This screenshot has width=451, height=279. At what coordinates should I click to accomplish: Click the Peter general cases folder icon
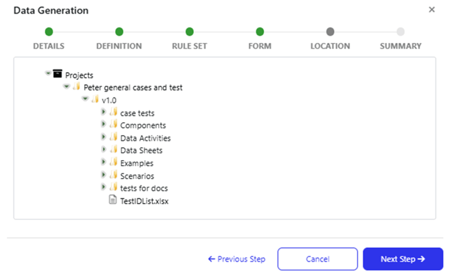[x=77, y=86]
